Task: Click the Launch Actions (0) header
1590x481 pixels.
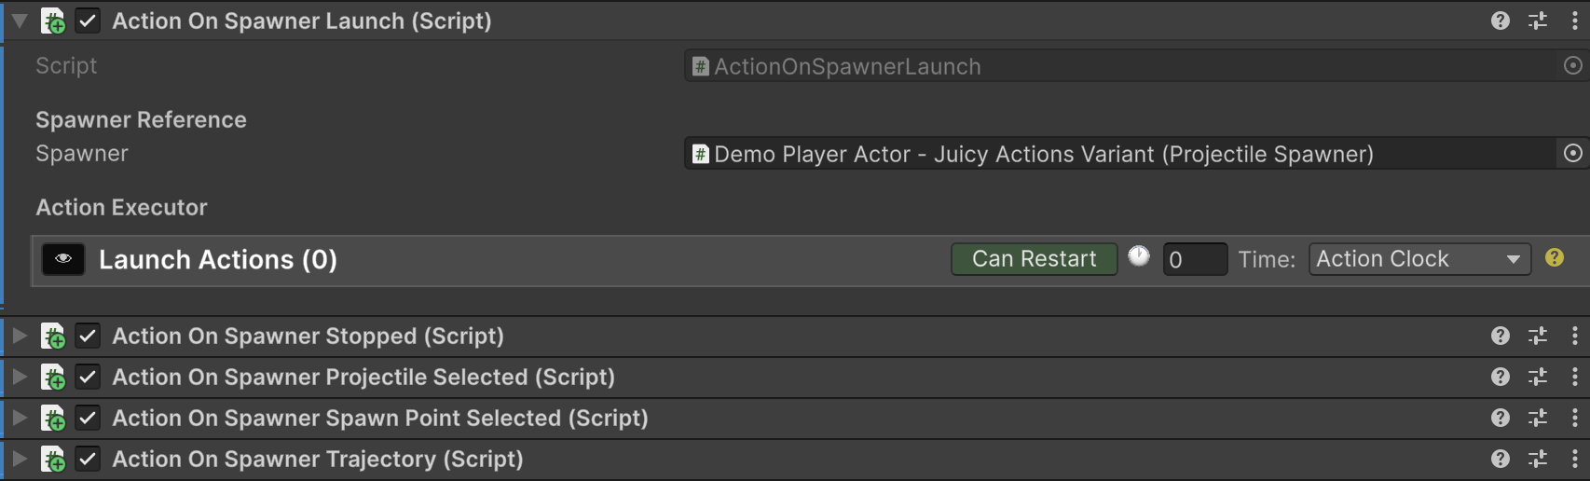Action: 218,260
